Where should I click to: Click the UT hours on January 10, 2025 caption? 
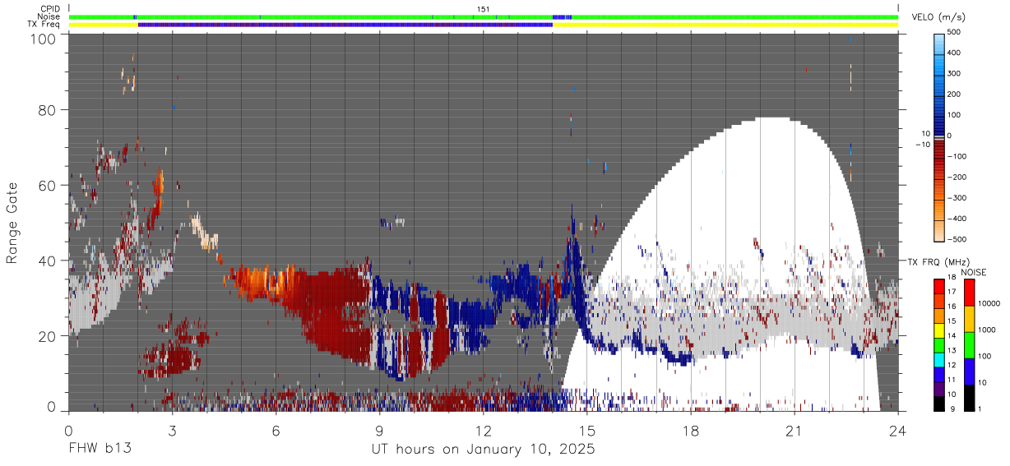click(483, 450)
